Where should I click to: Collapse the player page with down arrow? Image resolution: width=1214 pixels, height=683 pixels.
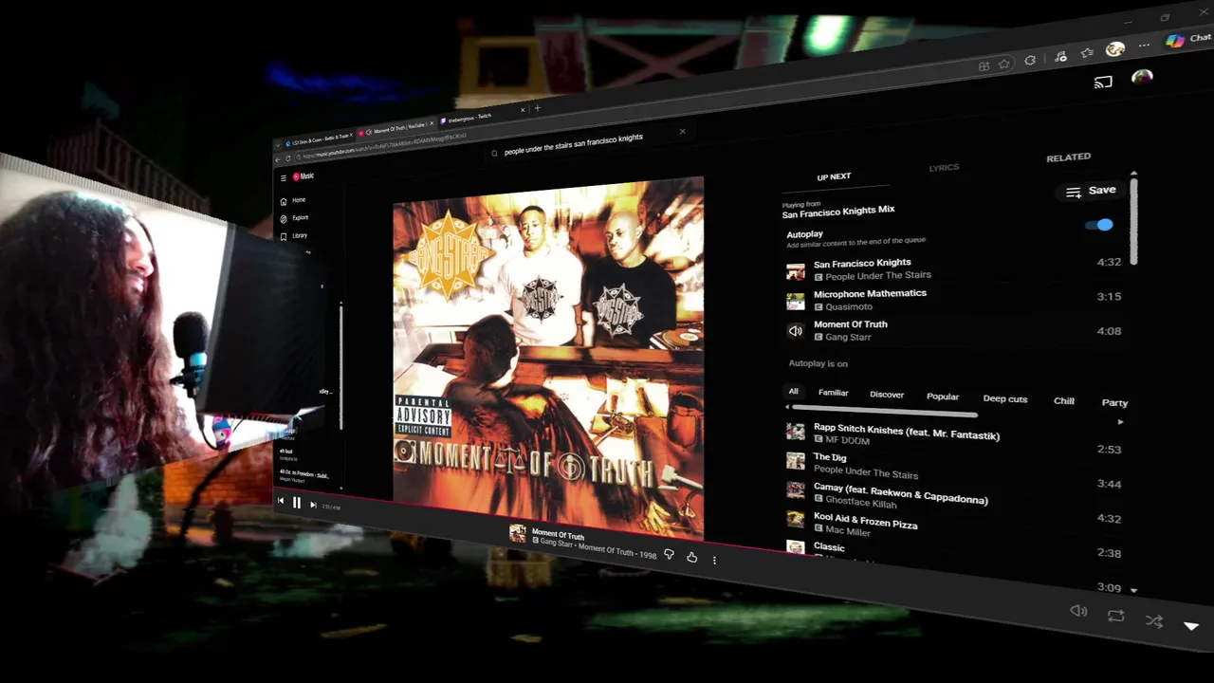pyautogui.click(x=1191, y=626)
